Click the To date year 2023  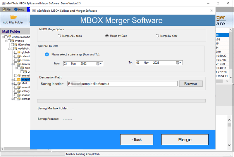(156, 63)
